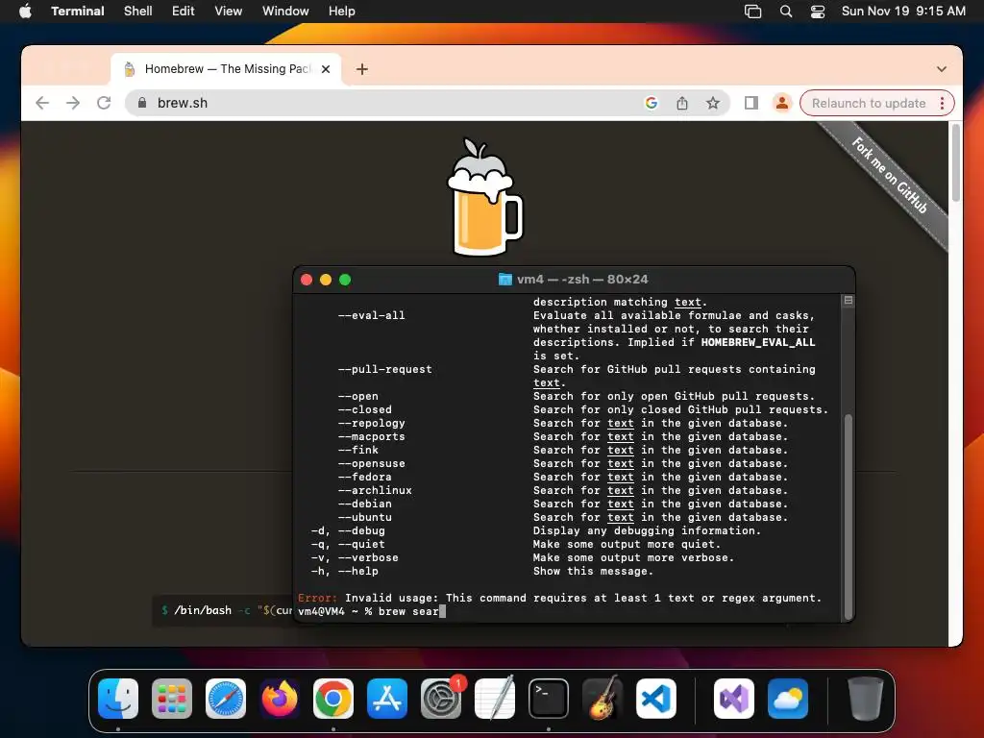Go forward in Chrome
The image size is (984, 738).
pyautogui.click(x=73, y=103)
